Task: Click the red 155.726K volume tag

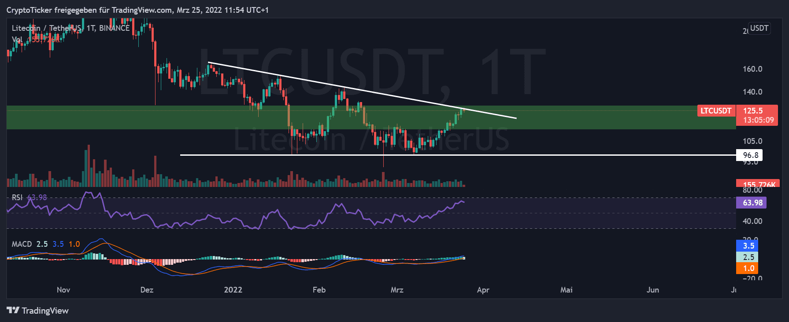Action: [x=757, y=184]
